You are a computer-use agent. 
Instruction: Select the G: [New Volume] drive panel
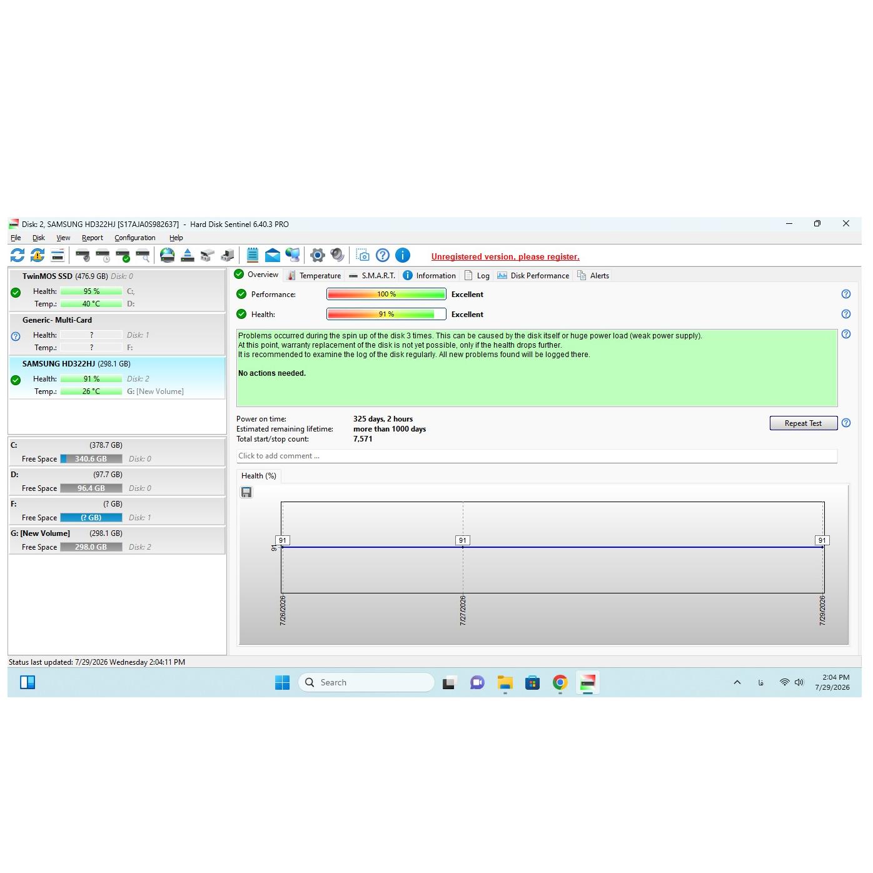(117, 540)
